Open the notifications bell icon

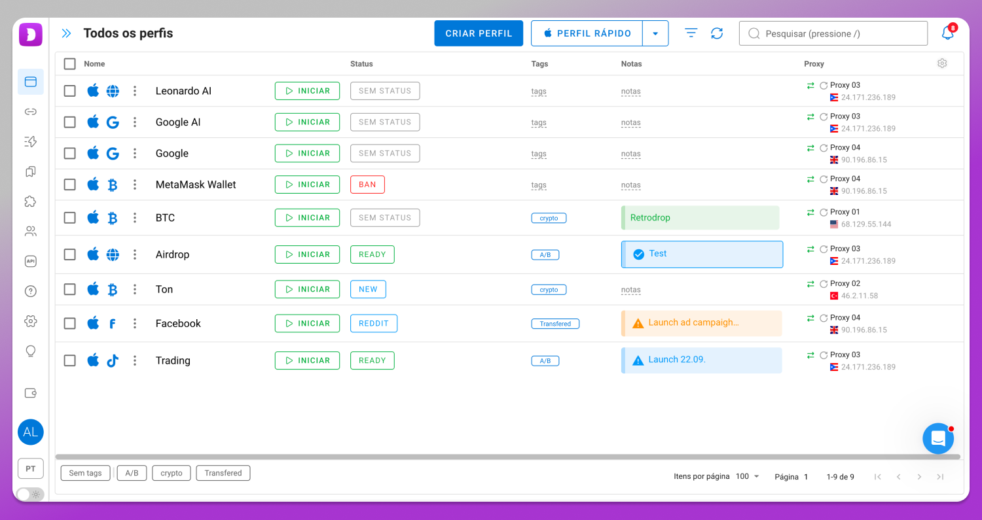[x=947, y=33]
